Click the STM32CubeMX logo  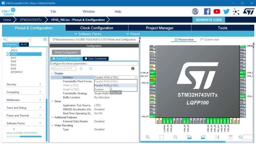click(8, 12)
